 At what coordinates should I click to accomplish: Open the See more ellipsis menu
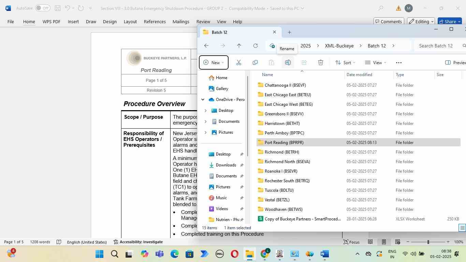click(x=398, y=62)
